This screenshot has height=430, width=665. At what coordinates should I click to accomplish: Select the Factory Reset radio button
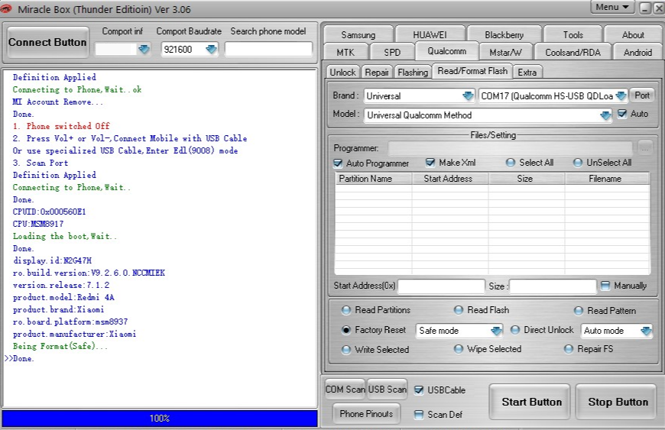point(346,330)
